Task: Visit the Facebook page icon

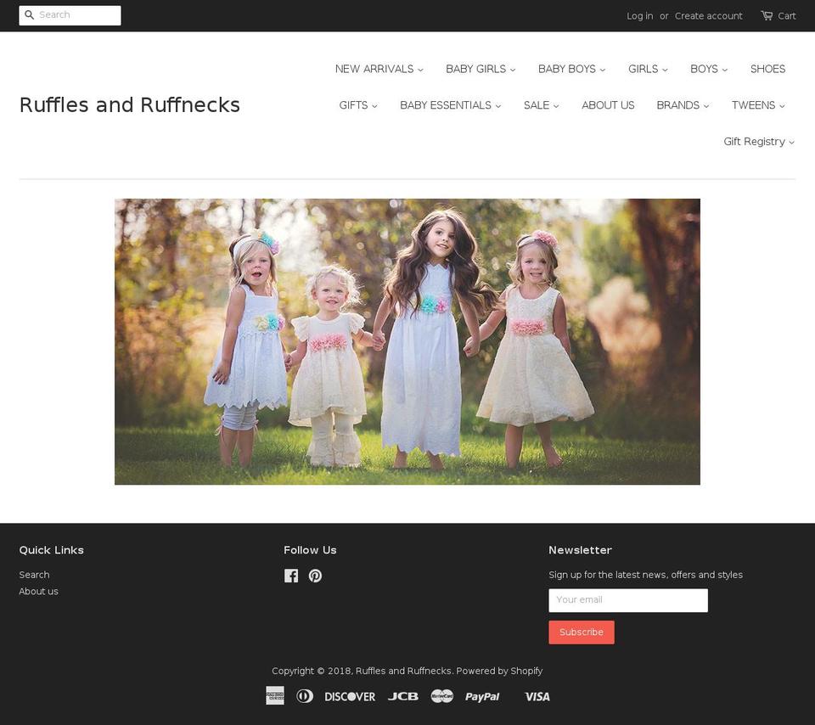Action: pos(291,576)
